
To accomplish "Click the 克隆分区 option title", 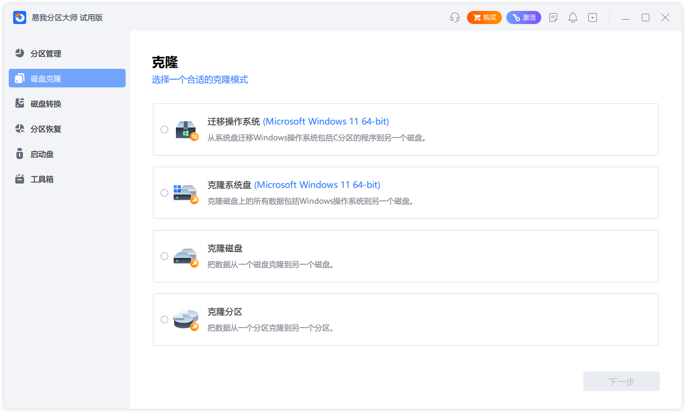I will [x=225, y=311].
